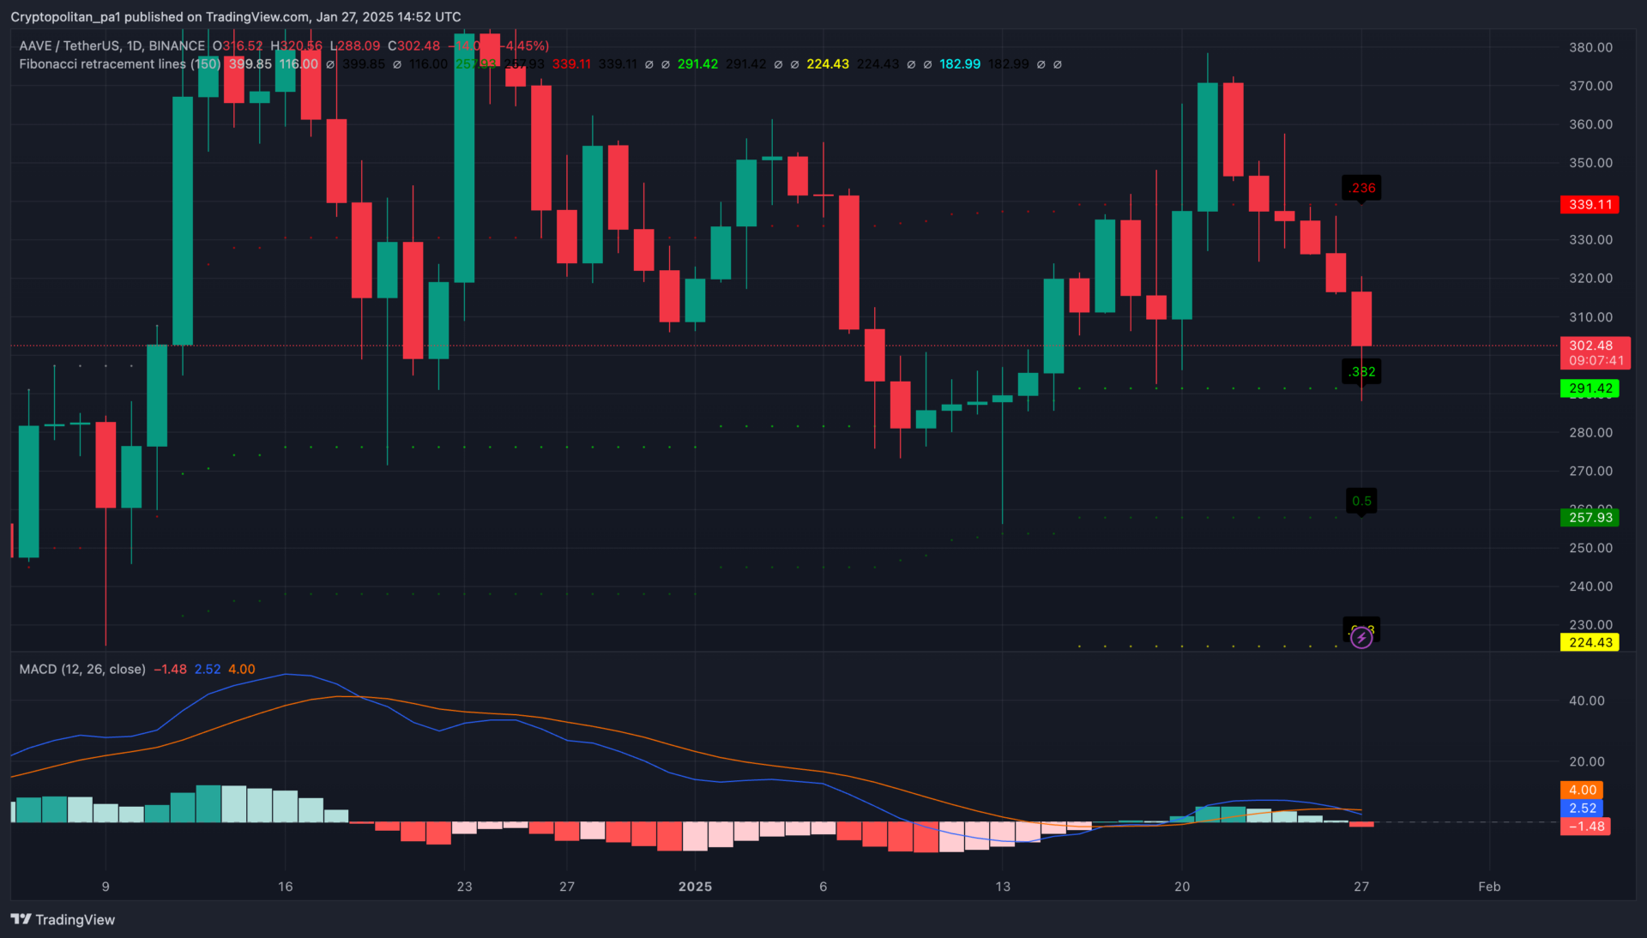This screenshot has height=938, width=1647.
Task: Click the TradingView logo at bottom left
Action: point(63,919)
